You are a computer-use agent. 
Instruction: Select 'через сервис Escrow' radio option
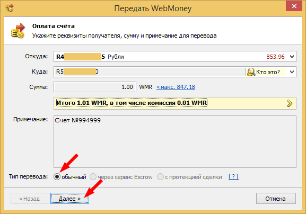93,177
